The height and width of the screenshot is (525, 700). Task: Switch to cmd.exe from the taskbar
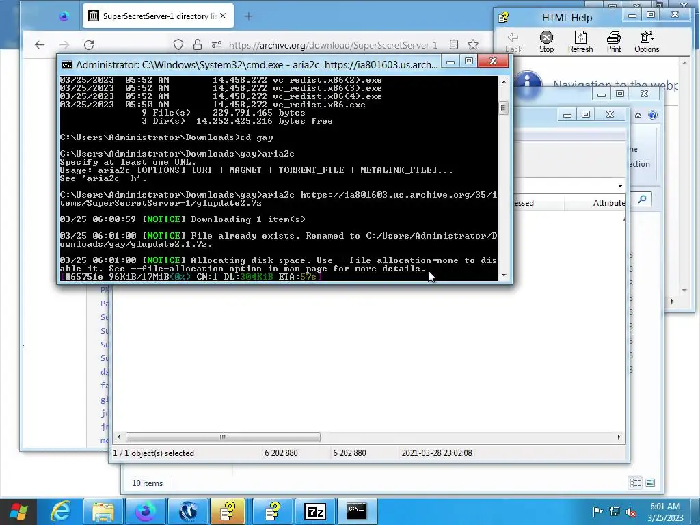coord(357,511)
